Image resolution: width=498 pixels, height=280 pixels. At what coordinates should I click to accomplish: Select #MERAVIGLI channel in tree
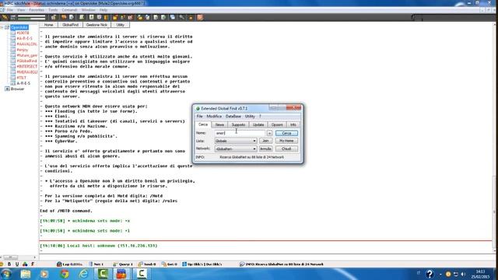tap(27, 72)
